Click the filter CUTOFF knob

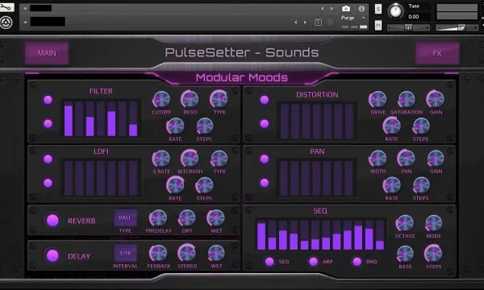pyautogui.click(x=161, y=100)
